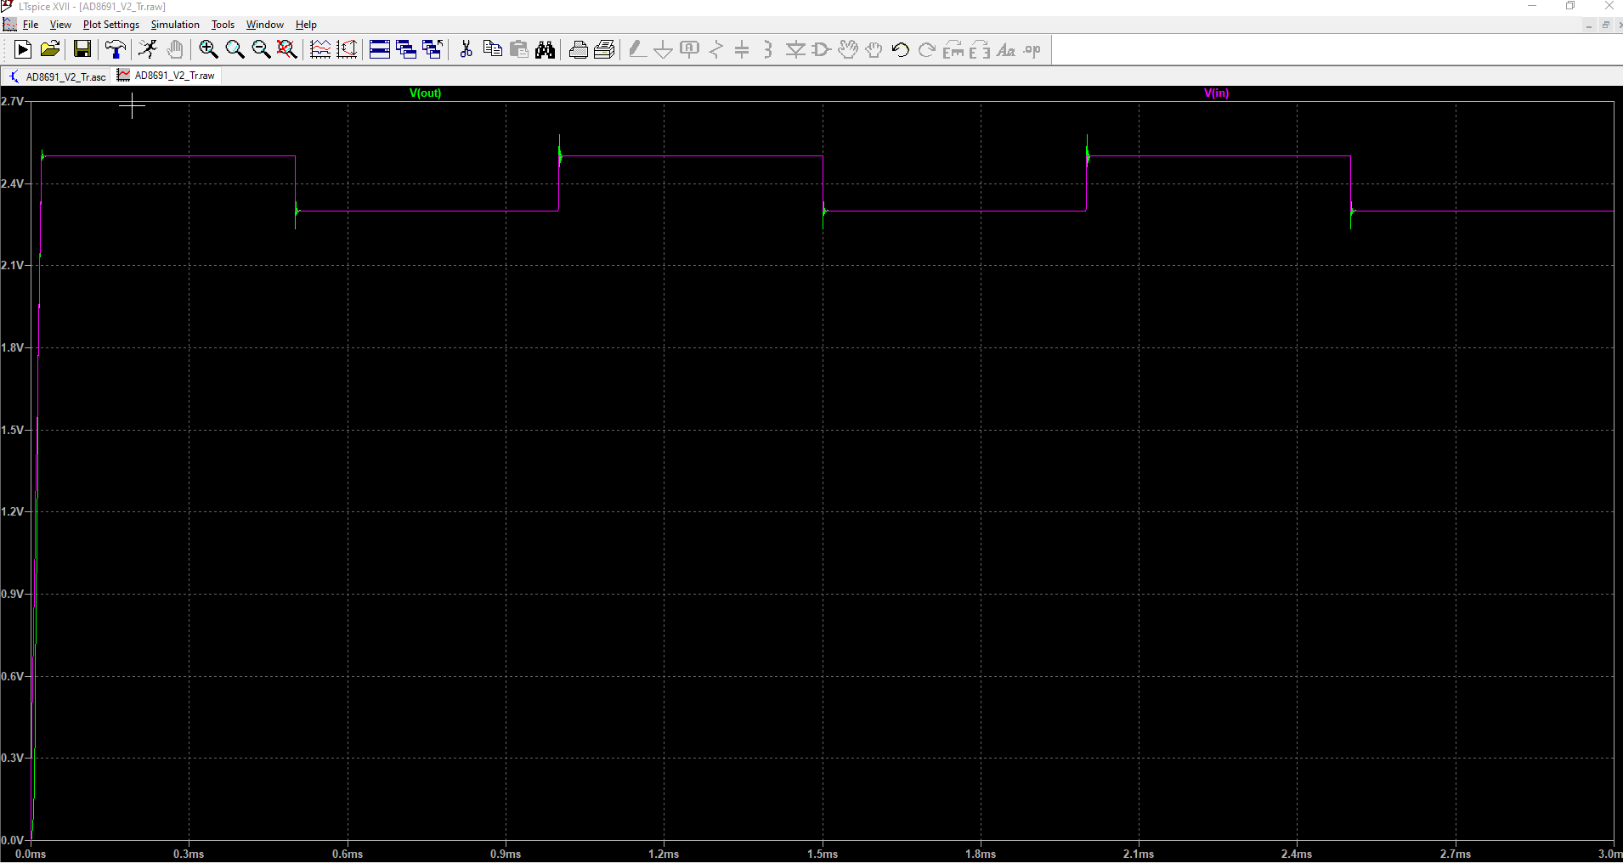Click the Label net icon
This screenshot has width=1623, height=863.
click(690, 49)
